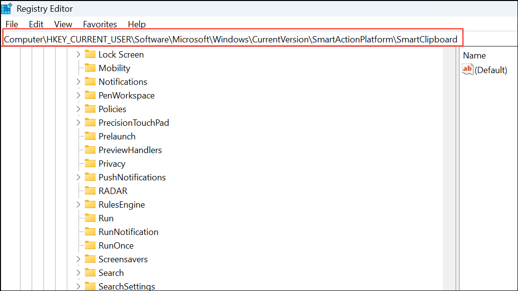Click the Registry Editor app icon in title bar
The image size is (518, 291).
[x=7, y=9]
